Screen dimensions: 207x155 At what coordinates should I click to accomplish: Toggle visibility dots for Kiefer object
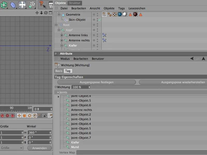[x=98, y=45]
